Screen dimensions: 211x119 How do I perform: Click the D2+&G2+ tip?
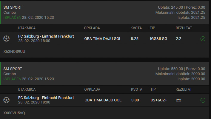point(159,100)
